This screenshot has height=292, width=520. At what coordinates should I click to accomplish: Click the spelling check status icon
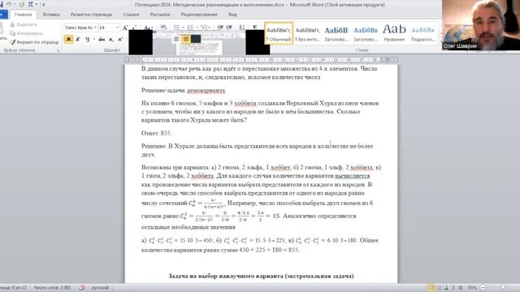pyautogui.click(x=82, y=288)
